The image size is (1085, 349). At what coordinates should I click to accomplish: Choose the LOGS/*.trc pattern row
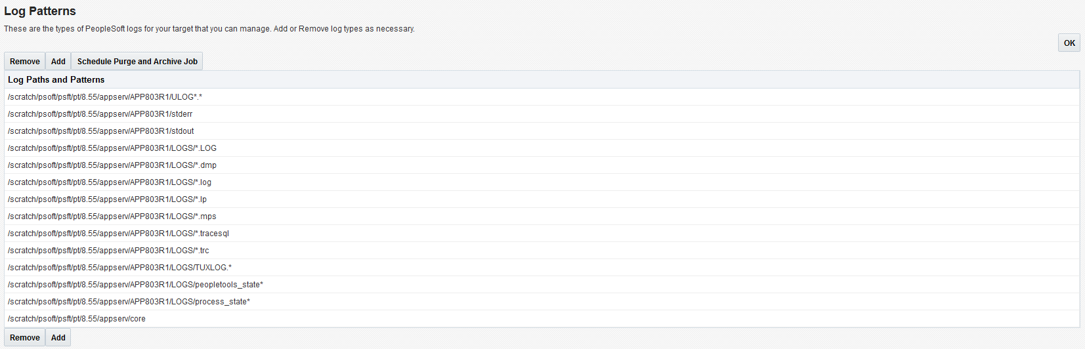click(x=108, y=251)
